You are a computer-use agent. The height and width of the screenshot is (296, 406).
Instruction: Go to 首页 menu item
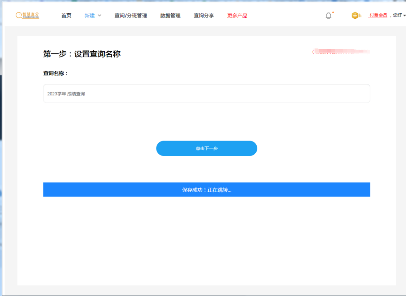[x=66, y=16]
